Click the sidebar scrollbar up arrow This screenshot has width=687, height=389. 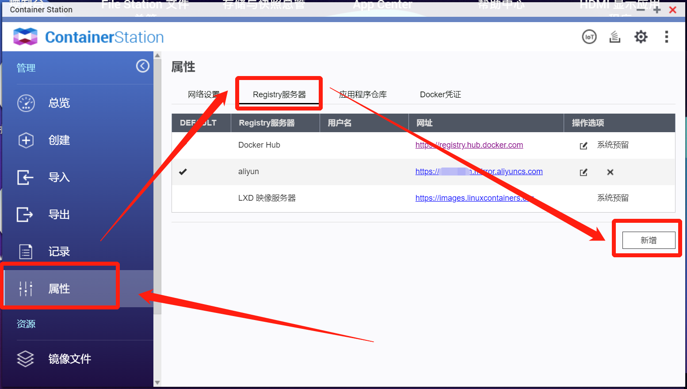pyautogui.click(x=157, y=56)
